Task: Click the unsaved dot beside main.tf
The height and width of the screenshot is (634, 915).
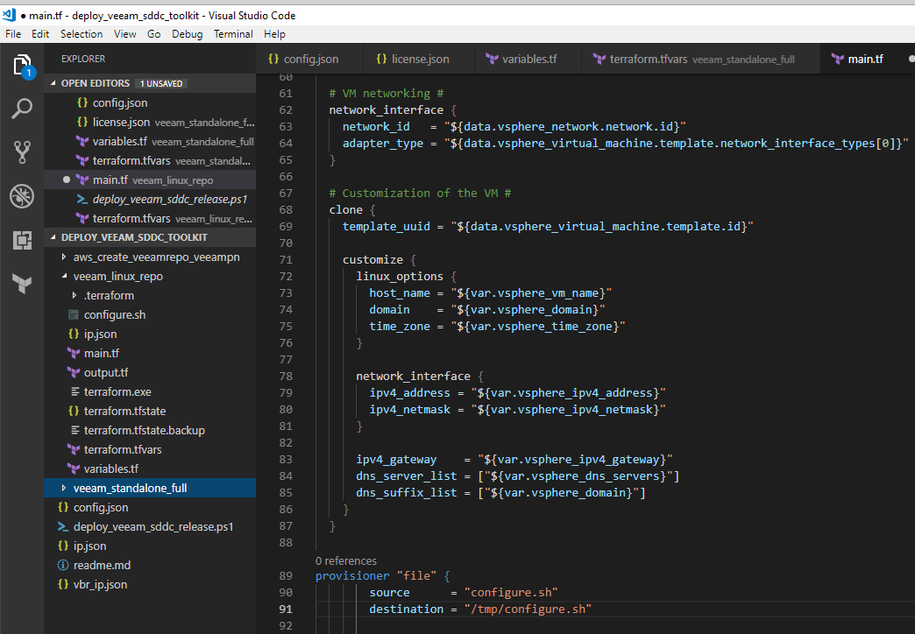Action: click(67, 180)
